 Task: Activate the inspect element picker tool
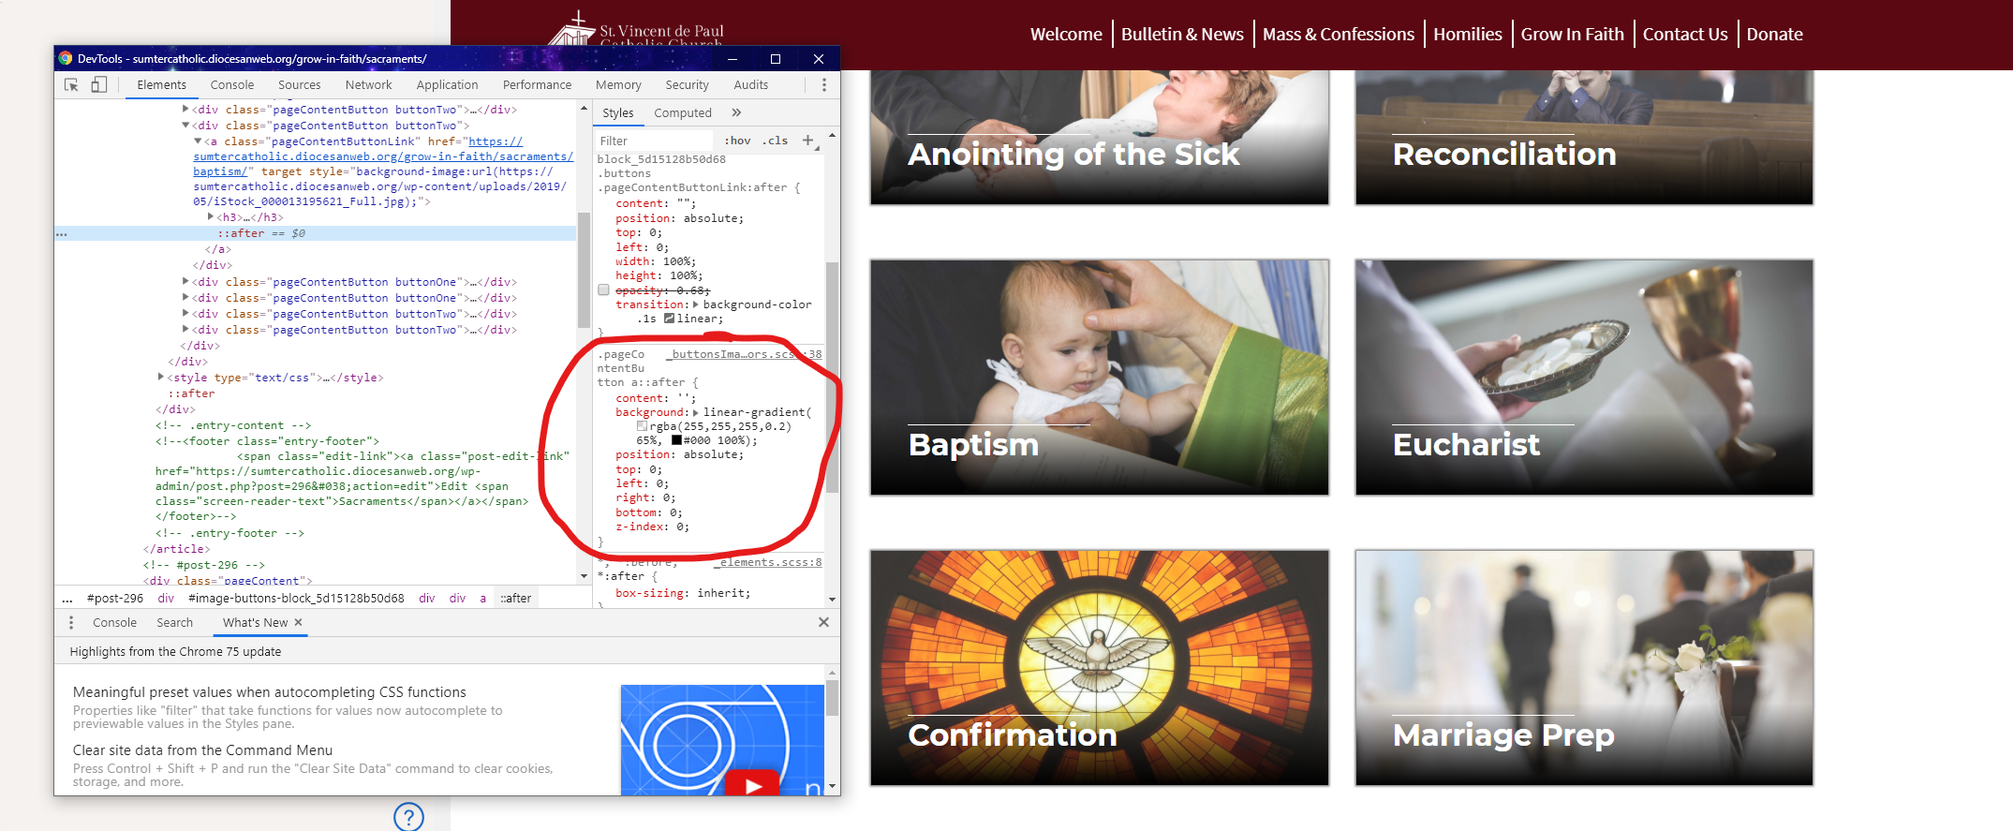(x=71, y=85)
